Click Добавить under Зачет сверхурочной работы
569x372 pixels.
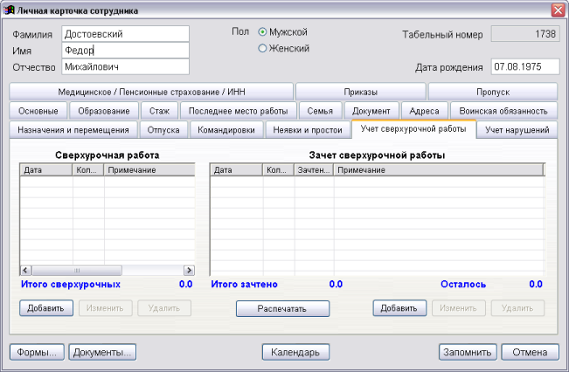(x=399, y=308)
